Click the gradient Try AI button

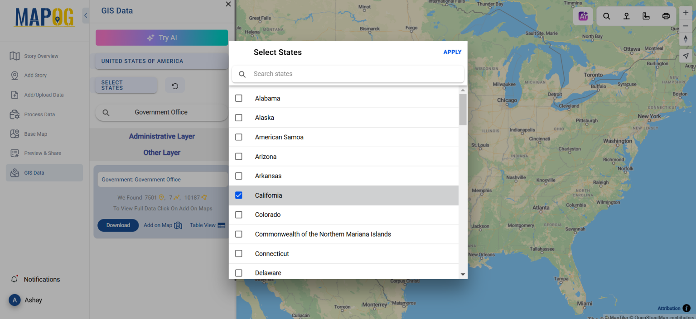pyautogui.click(x=162, y=38)
